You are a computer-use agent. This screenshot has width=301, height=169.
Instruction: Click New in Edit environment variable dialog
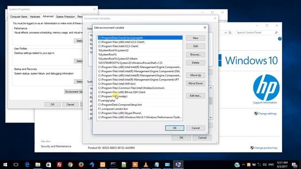196,38
